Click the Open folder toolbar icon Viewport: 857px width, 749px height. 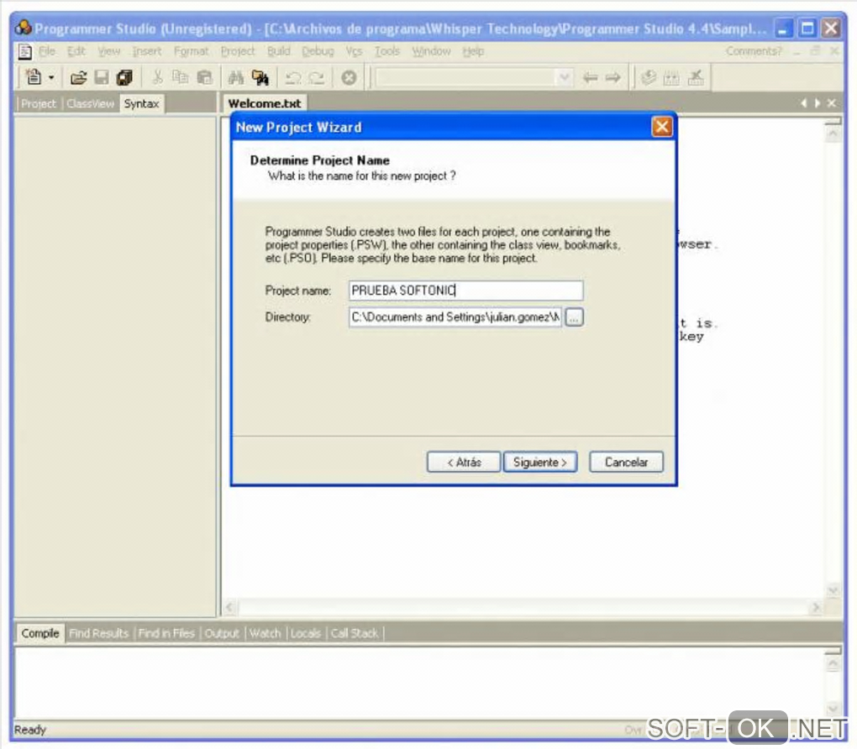tap(78, 77)
